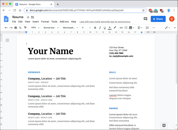Open the View menu
178x130 pixels.
pyautogui.click(x=28, y=22)
